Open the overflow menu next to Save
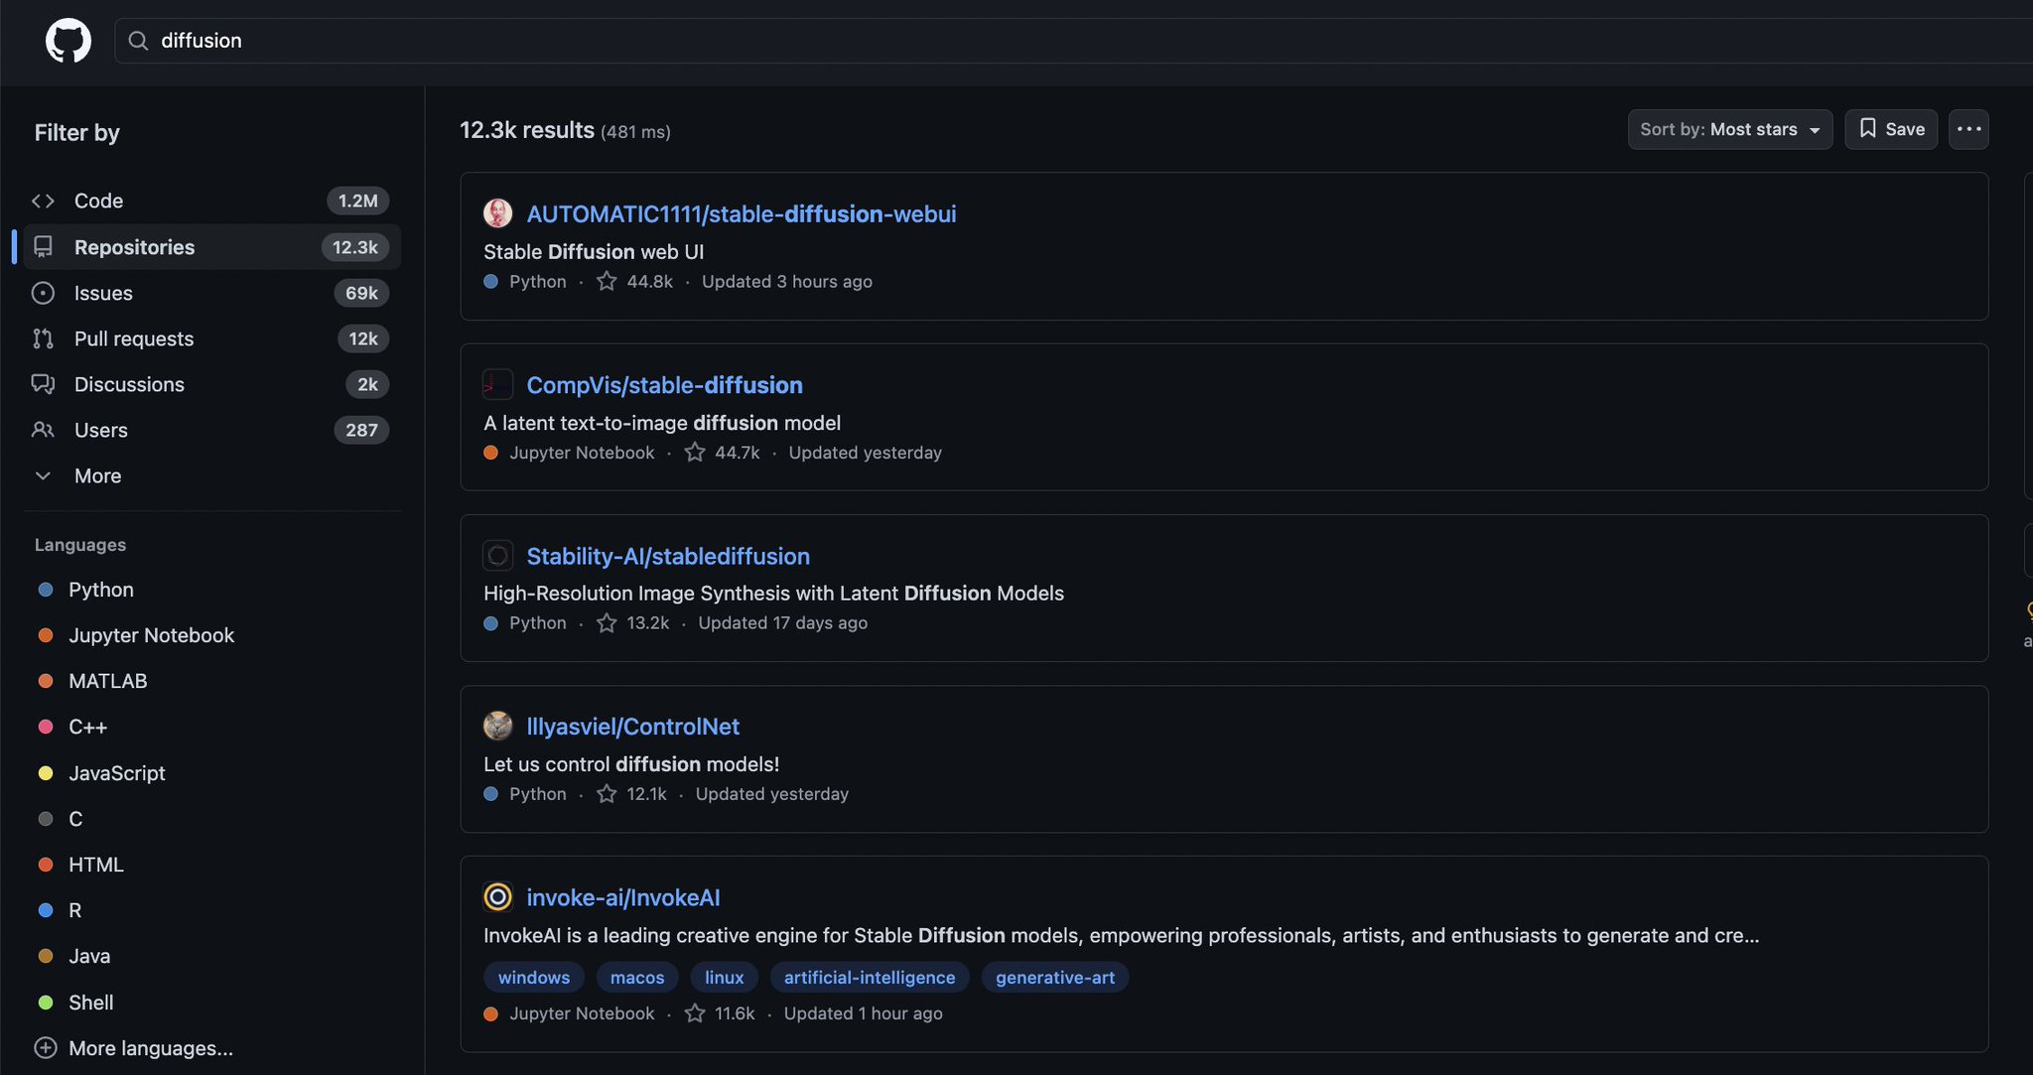The image size is (2033, 1075). click(1968, 129)
